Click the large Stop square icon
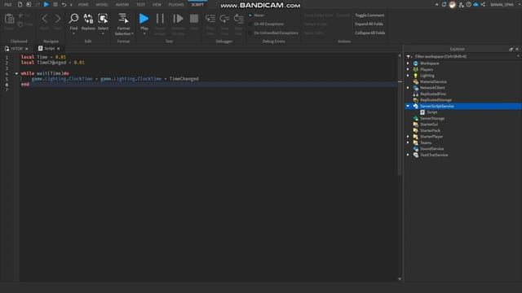The height and width of the screenshot is (293, 522). [194, 19]
